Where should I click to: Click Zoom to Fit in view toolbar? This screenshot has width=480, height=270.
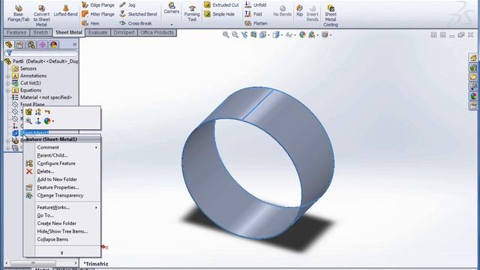click(x=226, y=35)
